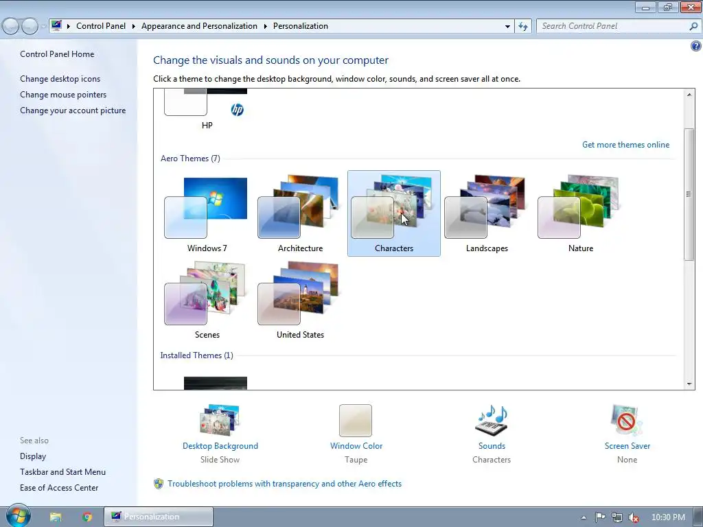This screenshot has width=703, height=527.
Task: Open Troubleshoot problems with transparency link
Action: (284, 484)
